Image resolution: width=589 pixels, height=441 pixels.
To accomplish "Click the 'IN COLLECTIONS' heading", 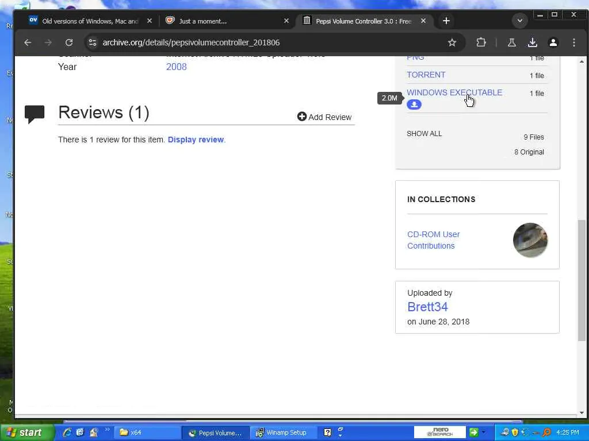I will tap(441, 199).
